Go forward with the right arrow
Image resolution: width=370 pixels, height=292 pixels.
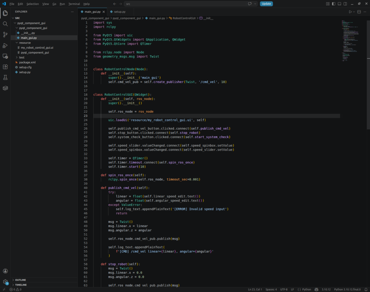(121, 4)
